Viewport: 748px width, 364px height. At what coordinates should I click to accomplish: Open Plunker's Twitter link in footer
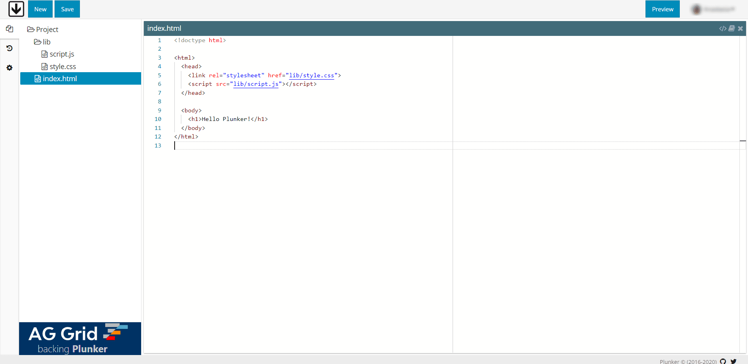pyautogui.click(x=734, y=361)
